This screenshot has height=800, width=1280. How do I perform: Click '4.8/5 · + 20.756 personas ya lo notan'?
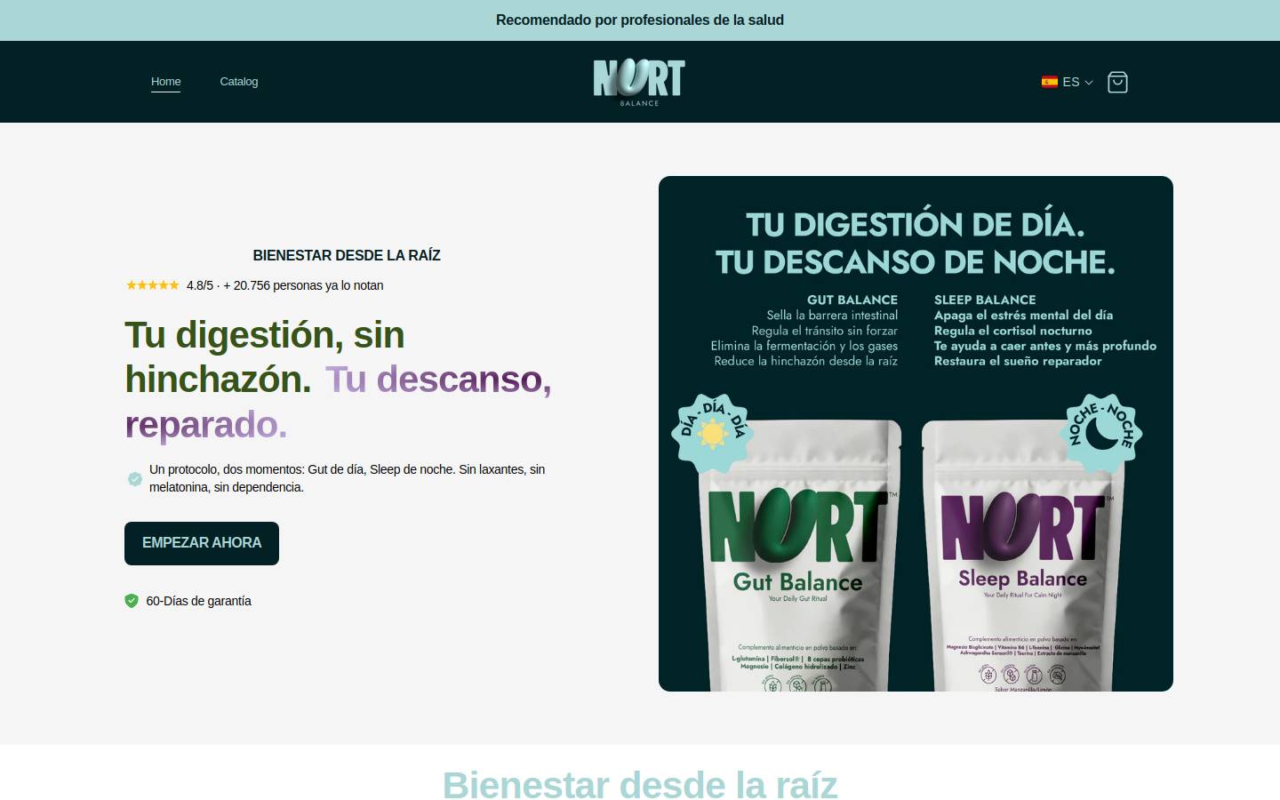coord(285,285)
